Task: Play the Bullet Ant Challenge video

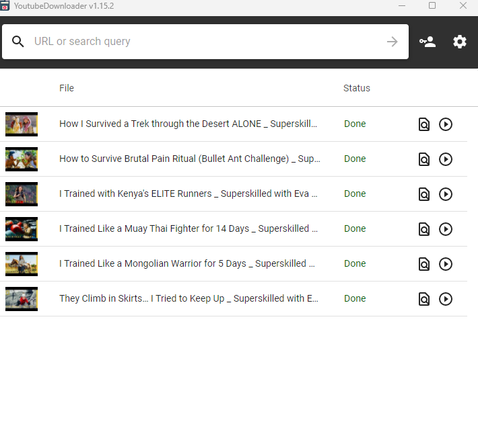Action: 446,159
